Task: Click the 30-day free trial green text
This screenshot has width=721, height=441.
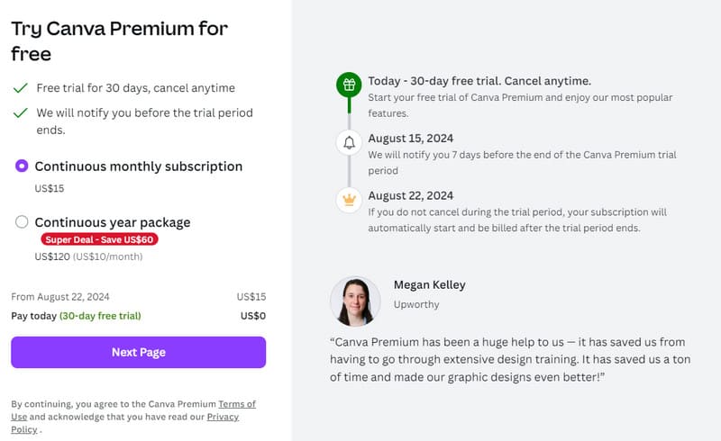Action: 100,316
